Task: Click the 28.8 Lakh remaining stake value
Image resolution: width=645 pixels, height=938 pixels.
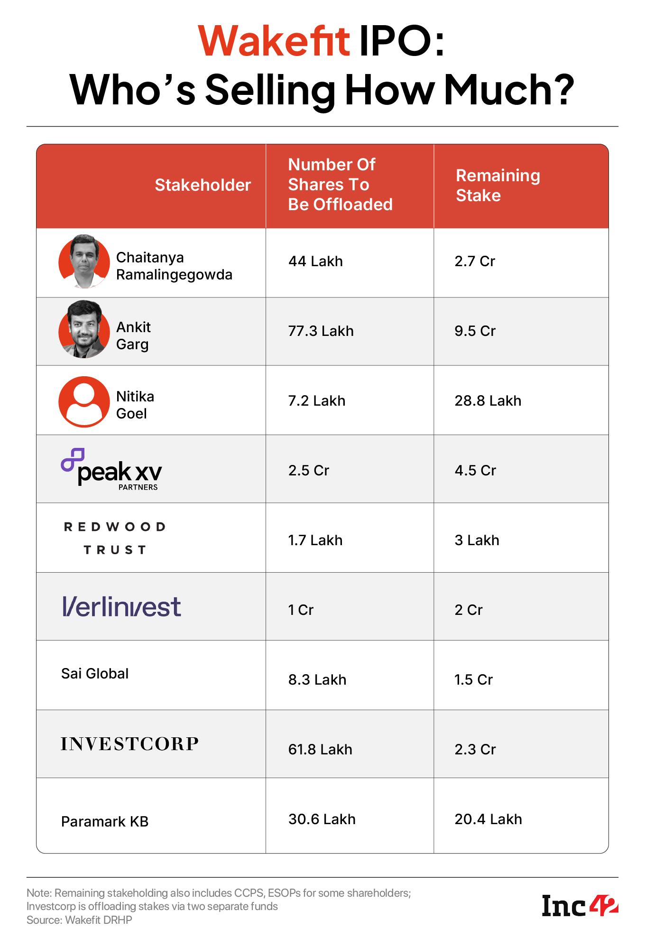Action: [x=488, y=401]
